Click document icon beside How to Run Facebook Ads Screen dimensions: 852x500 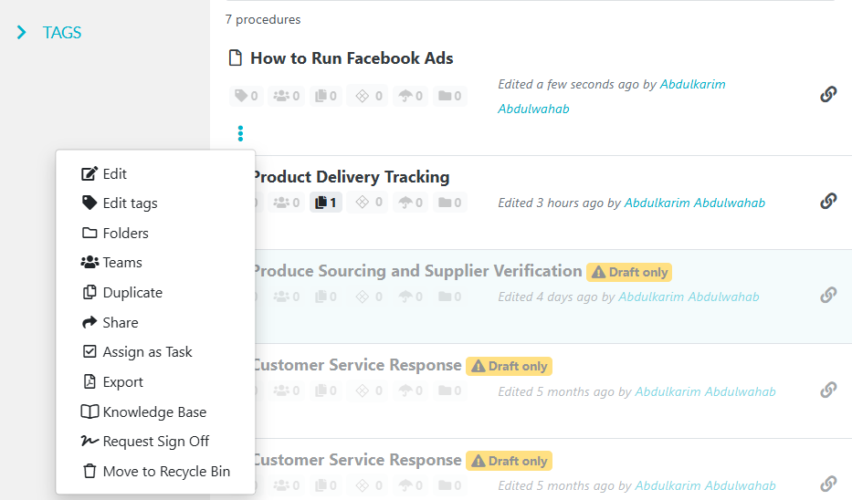point(236,57)
